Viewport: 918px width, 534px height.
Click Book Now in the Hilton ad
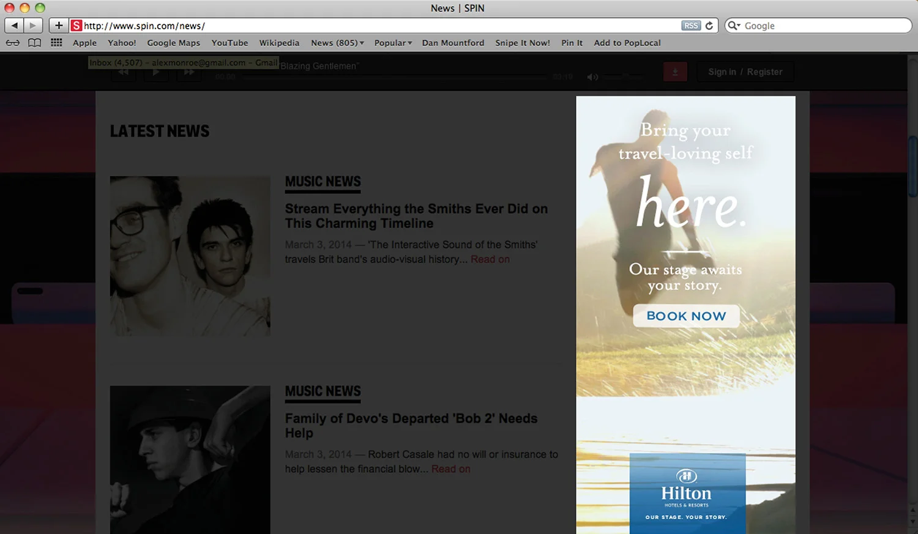(x=686, y=316)
